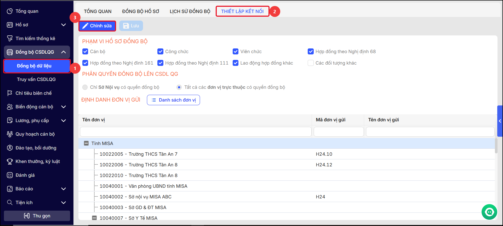Click the Tên đơn vị gửi filter field
503x226 pixels.
[430, 132]
